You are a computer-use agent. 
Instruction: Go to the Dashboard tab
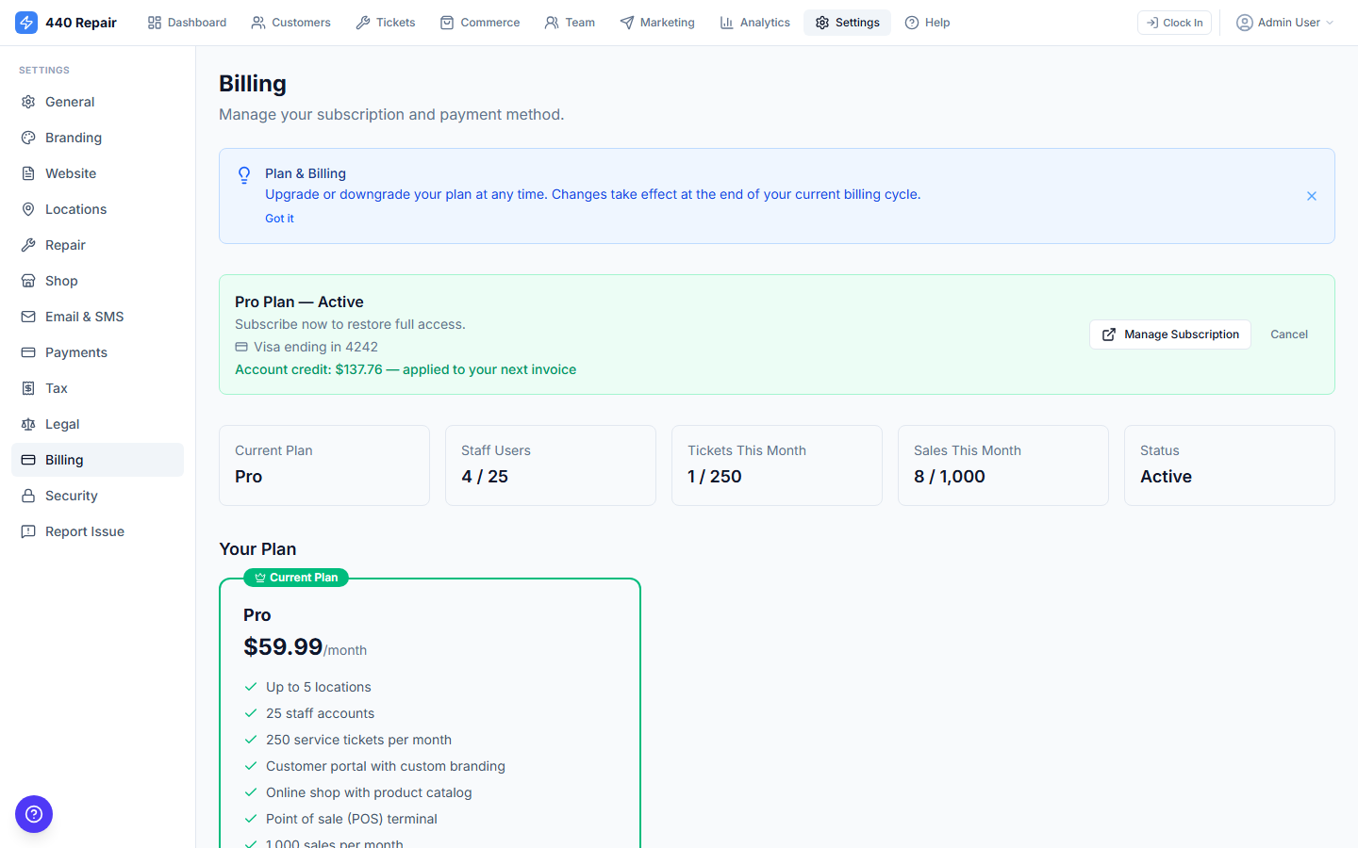click(187, 22)
